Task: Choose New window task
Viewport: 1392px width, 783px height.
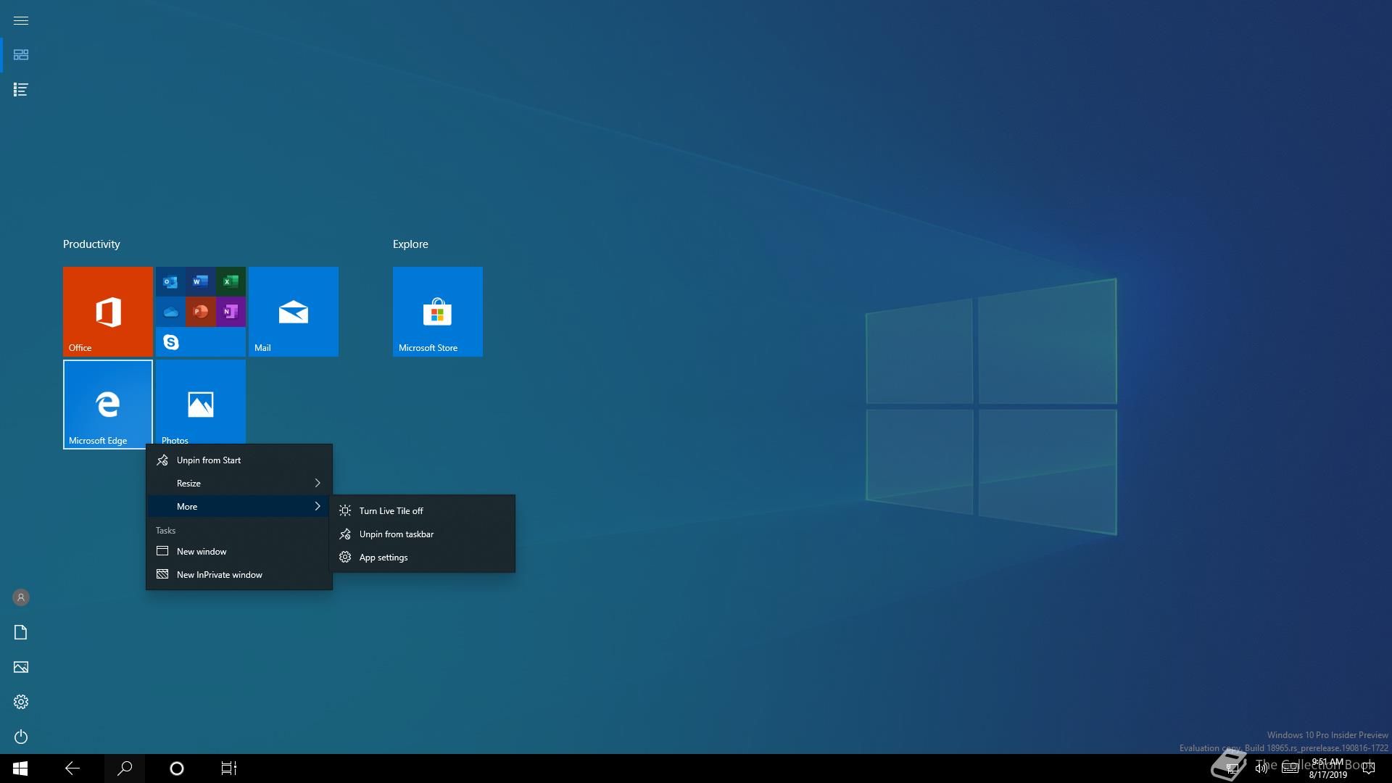Action: click(x=239, y=552)
